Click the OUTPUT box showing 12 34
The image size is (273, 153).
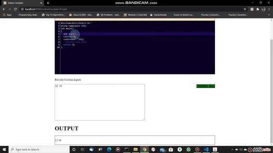click(135, 140)
